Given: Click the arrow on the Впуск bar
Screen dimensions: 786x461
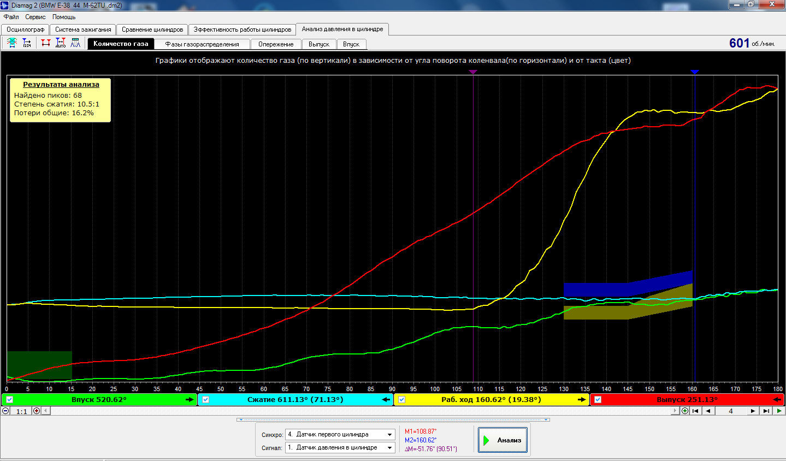Looking at the screenshot, I should click(x=190, y=400).
